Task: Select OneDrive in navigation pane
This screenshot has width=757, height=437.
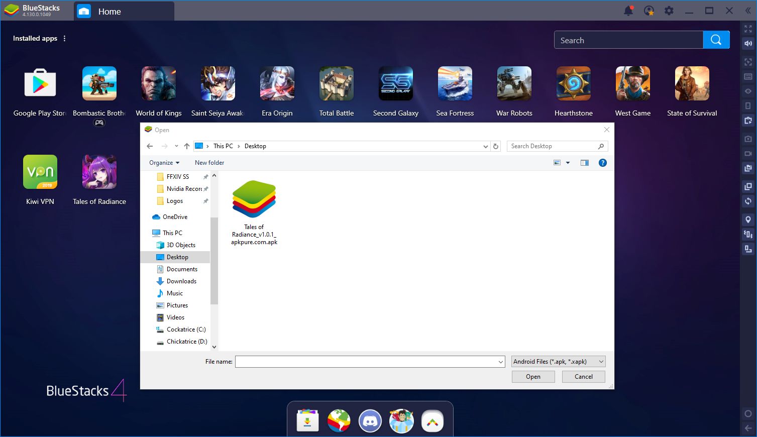Action: pos(175,217)
